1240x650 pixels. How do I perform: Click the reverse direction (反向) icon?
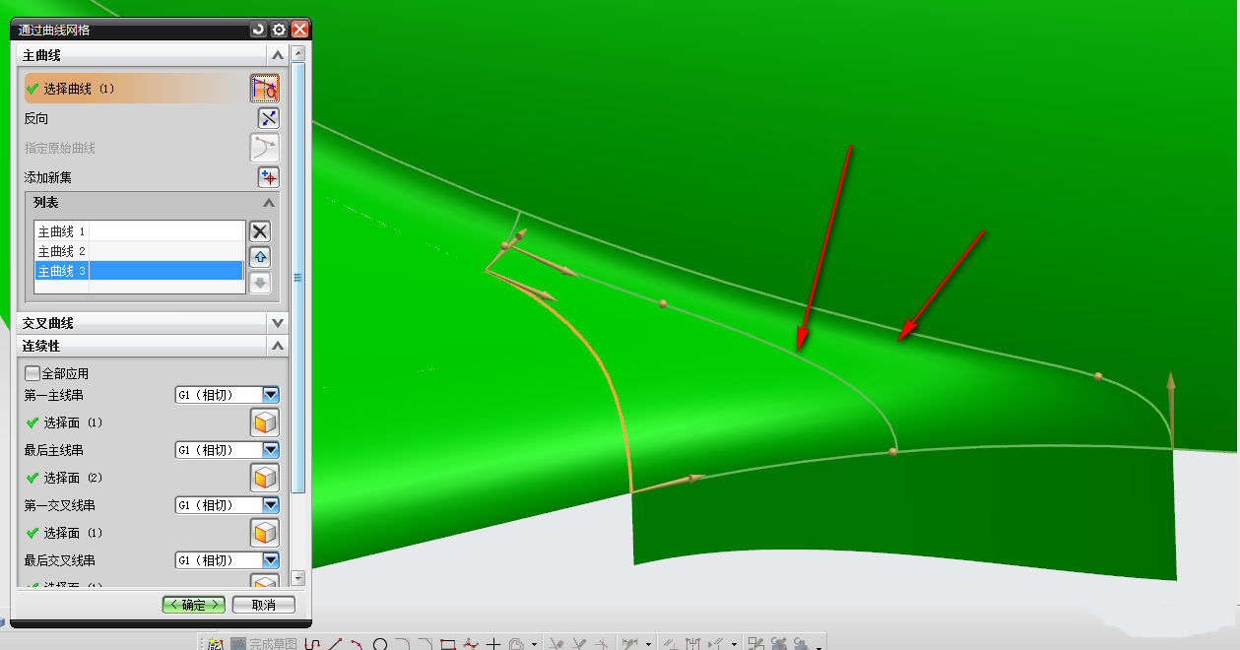point(268,118)
